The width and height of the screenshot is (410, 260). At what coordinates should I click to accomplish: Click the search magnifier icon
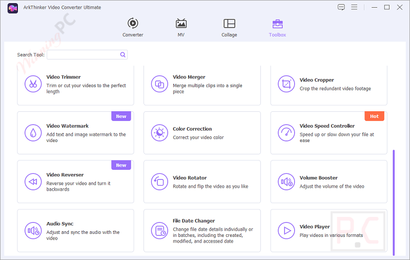122,55
